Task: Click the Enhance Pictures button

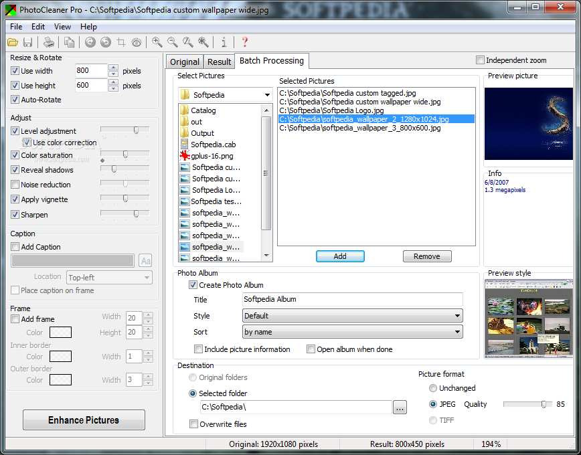Action: pyautogui.click(x=84, y=420)
